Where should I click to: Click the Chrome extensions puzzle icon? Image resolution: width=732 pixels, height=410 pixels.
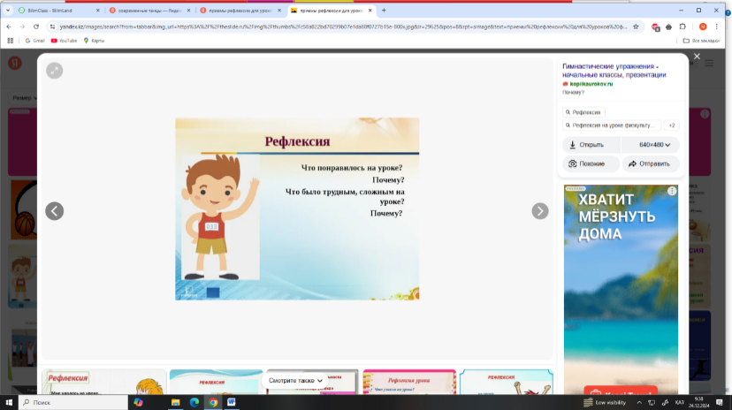pos(682,27)
